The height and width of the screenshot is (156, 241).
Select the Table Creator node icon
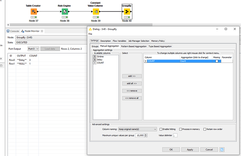point(34,11)
